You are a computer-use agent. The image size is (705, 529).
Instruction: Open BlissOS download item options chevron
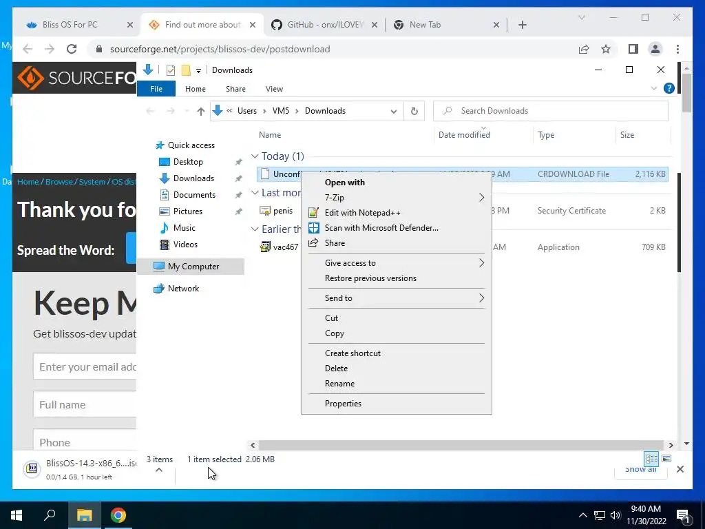pos(159,470)
